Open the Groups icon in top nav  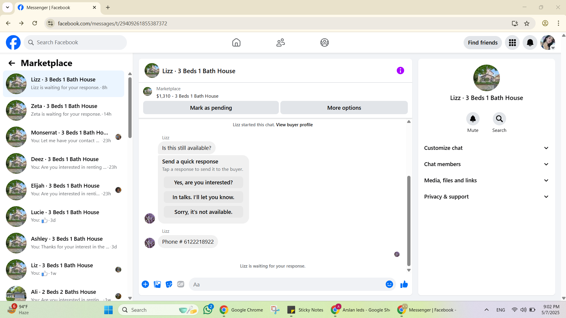tap(324, 42)
